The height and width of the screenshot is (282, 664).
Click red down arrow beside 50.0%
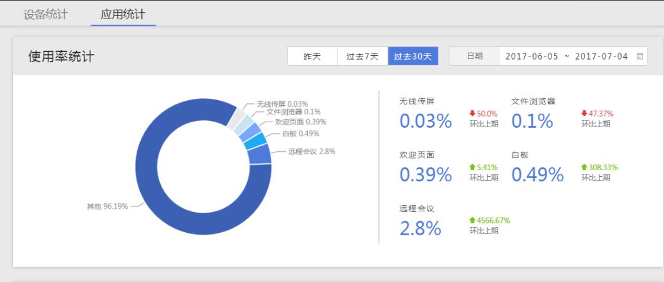pos(472,114)
